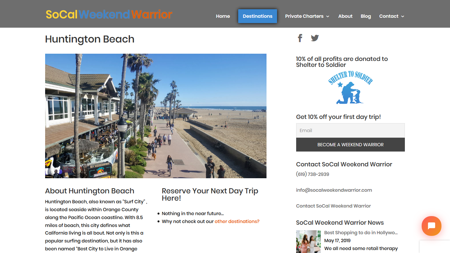Click the 'May 17, 2019' article date
This screenshot has height=253, width=450.
pyautogui.click(x=337, y=240)
